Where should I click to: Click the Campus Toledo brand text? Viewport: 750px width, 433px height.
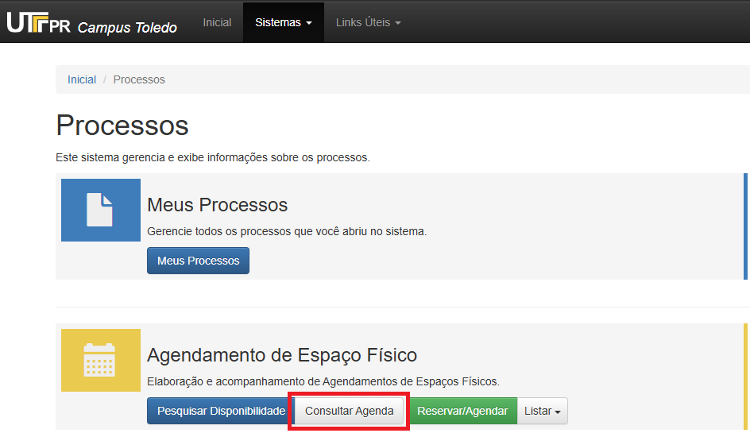[127, 28]
